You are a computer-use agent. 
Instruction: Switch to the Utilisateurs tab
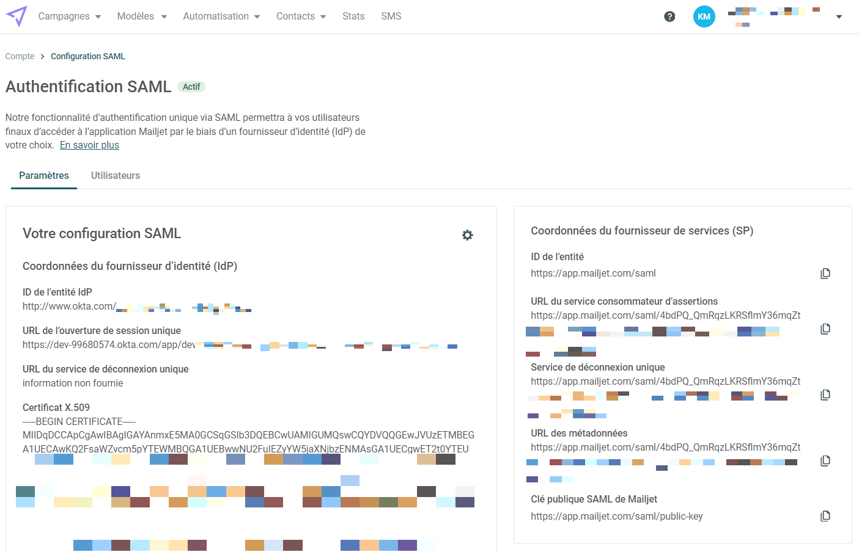[116, 176]
